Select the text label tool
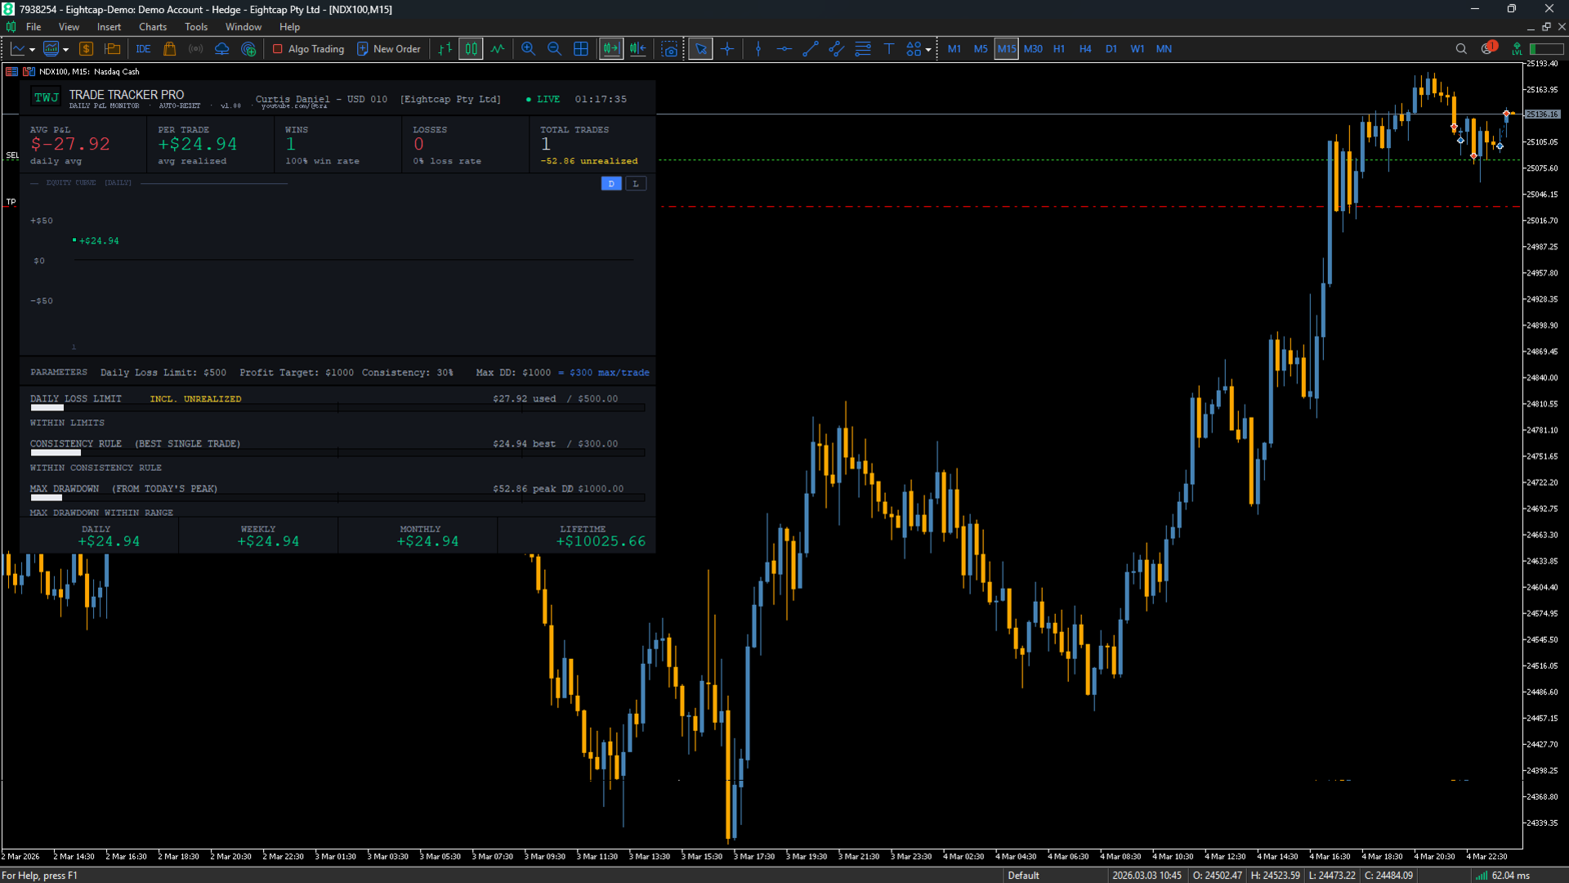This screenshot has width=1569, height=883. (889, 49)
